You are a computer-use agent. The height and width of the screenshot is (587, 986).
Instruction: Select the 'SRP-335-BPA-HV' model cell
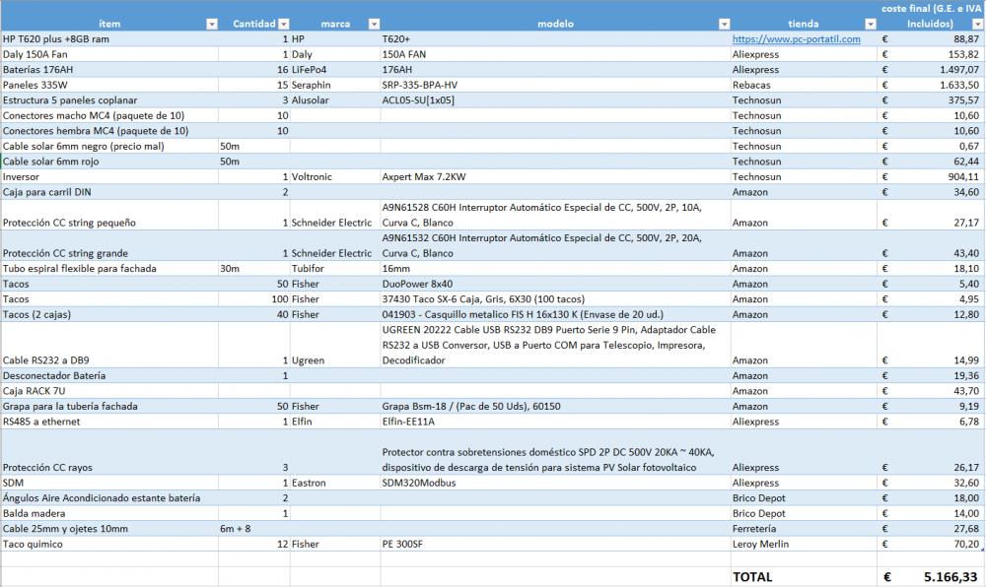[x=555, y=85]
